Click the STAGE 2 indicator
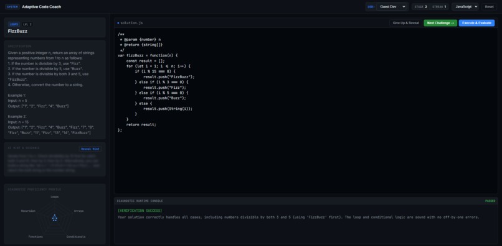Viewport: 502px width, 246px height. [x=420, y=7]
